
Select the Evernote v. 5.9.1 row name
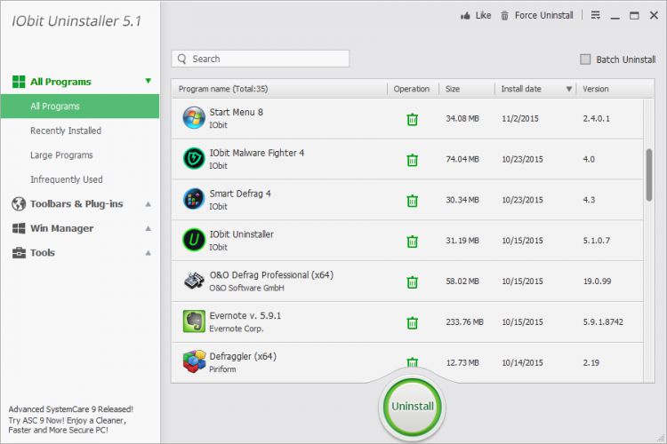click(x=245, y=316)
